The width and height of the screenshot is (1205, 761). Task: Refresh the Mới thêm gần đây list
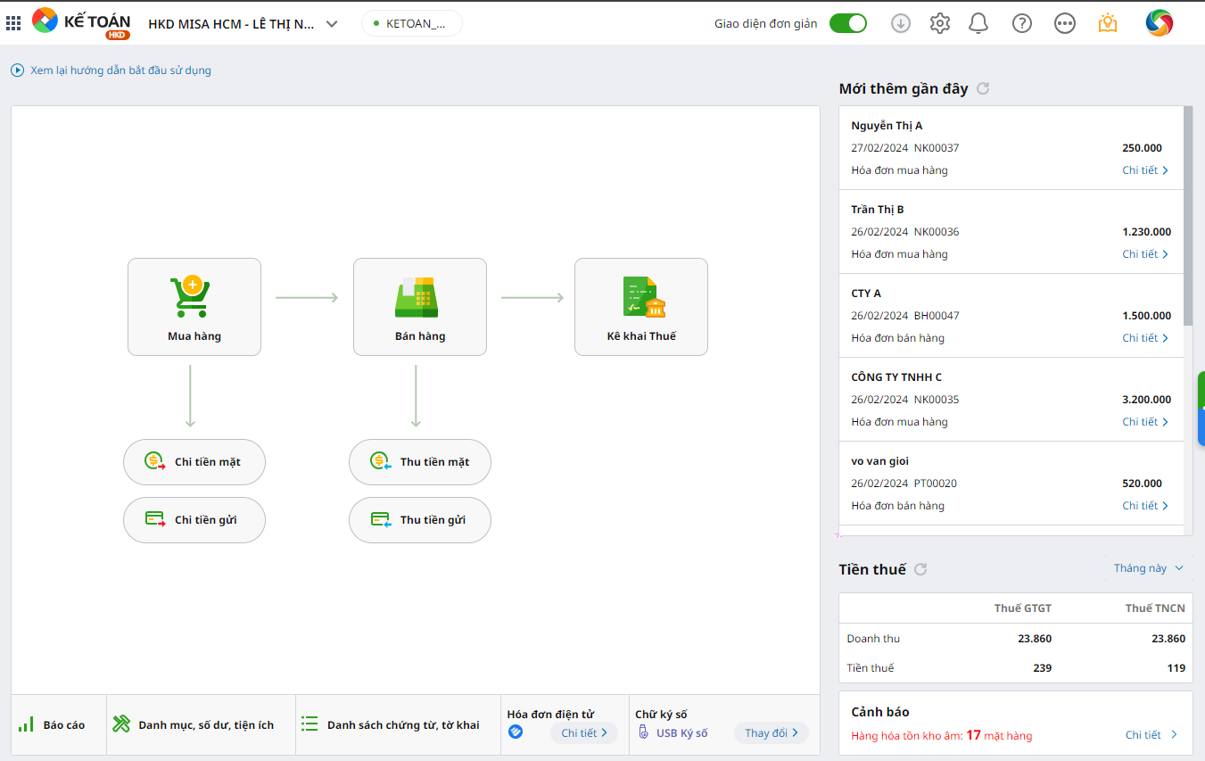(983, 88)
